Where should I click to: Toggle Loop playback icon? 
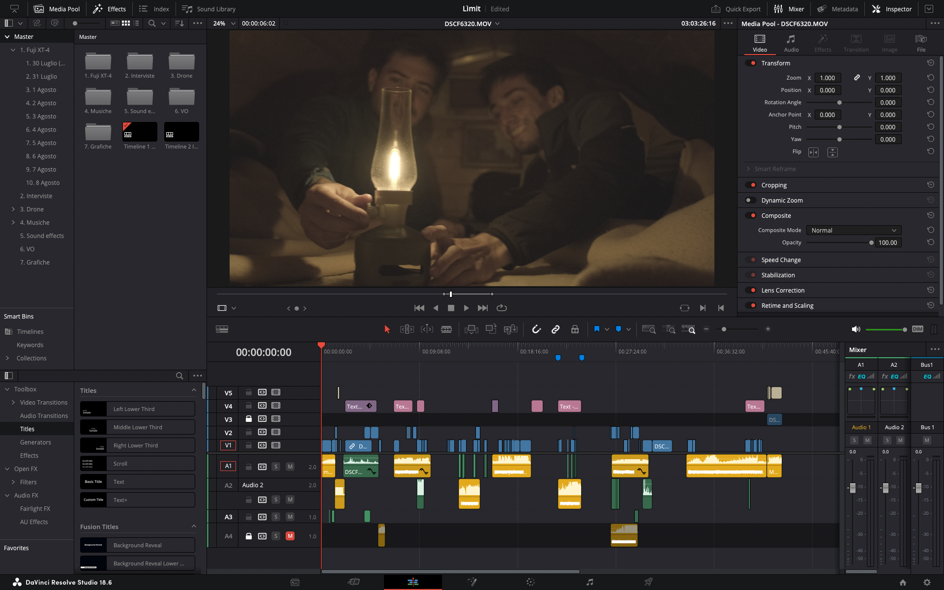(501, 308)
